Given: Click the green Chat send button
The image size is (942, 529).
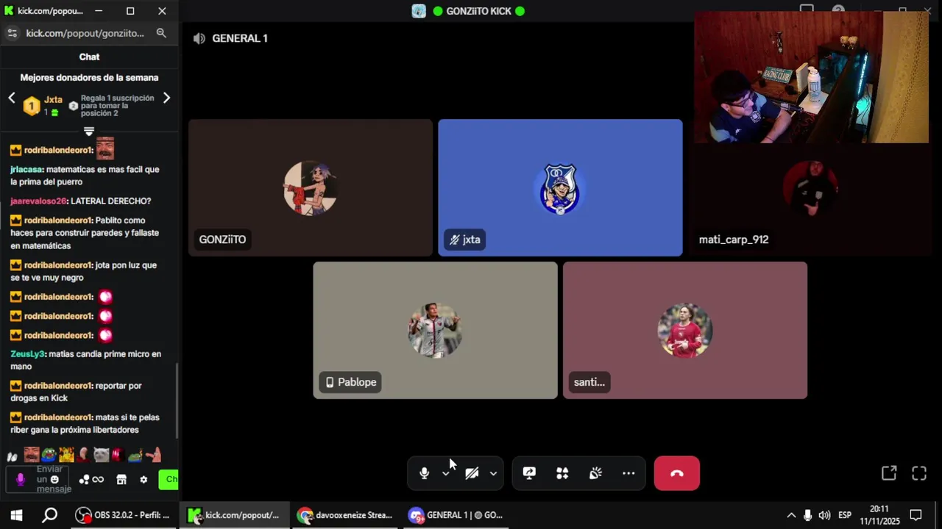Looking at the screenshot, I should (x=169, y=480).
